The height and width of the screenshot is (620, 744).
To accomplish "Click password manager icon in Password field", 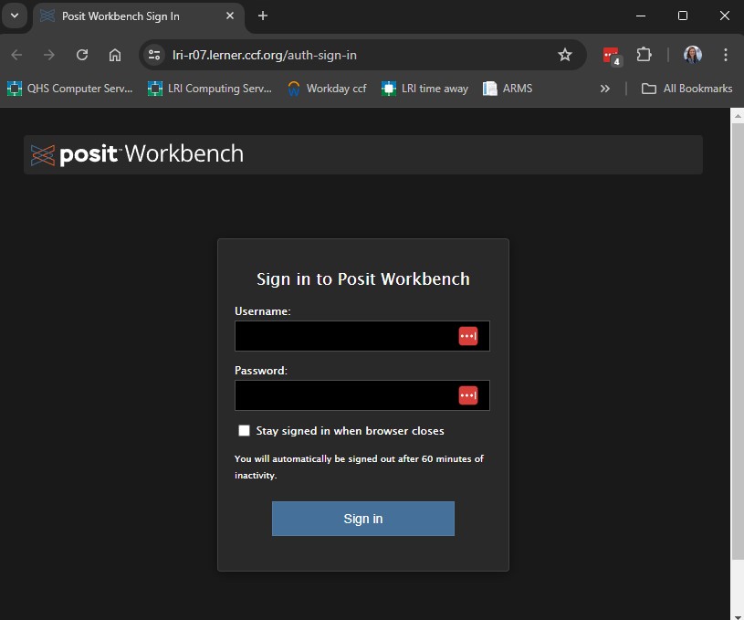I will (467, 395).
